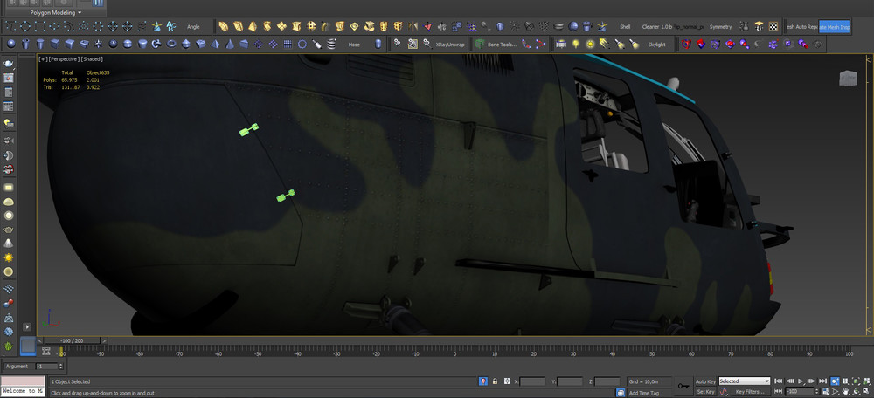Create a Sphere primitive from the toolbar
The image size is (874, 398).
(11, 44)
